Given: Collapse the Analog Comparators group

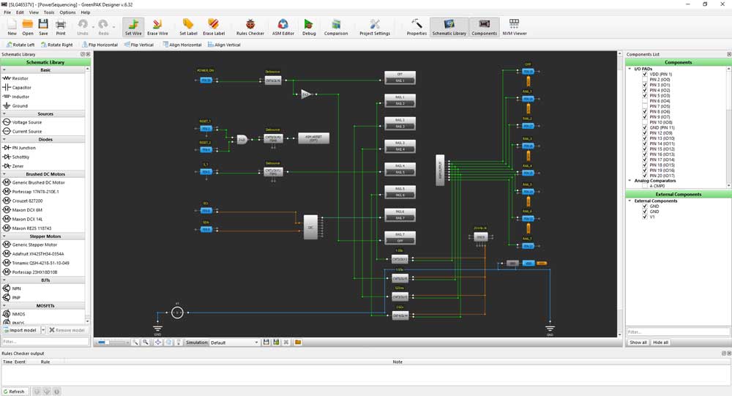Looking at the screenshot, I should pos(630,181).
